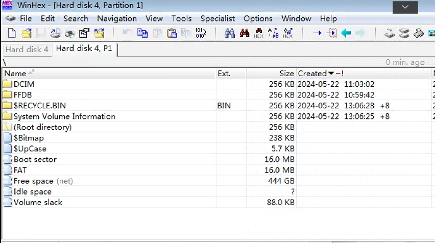Switch to the Hard disk 4 tab

pos(27,50)
